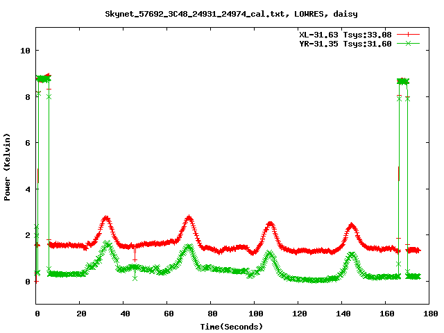Click the y-axis tick label 8
The width and height of the screenshot is (444, 333).
point(28,97)
